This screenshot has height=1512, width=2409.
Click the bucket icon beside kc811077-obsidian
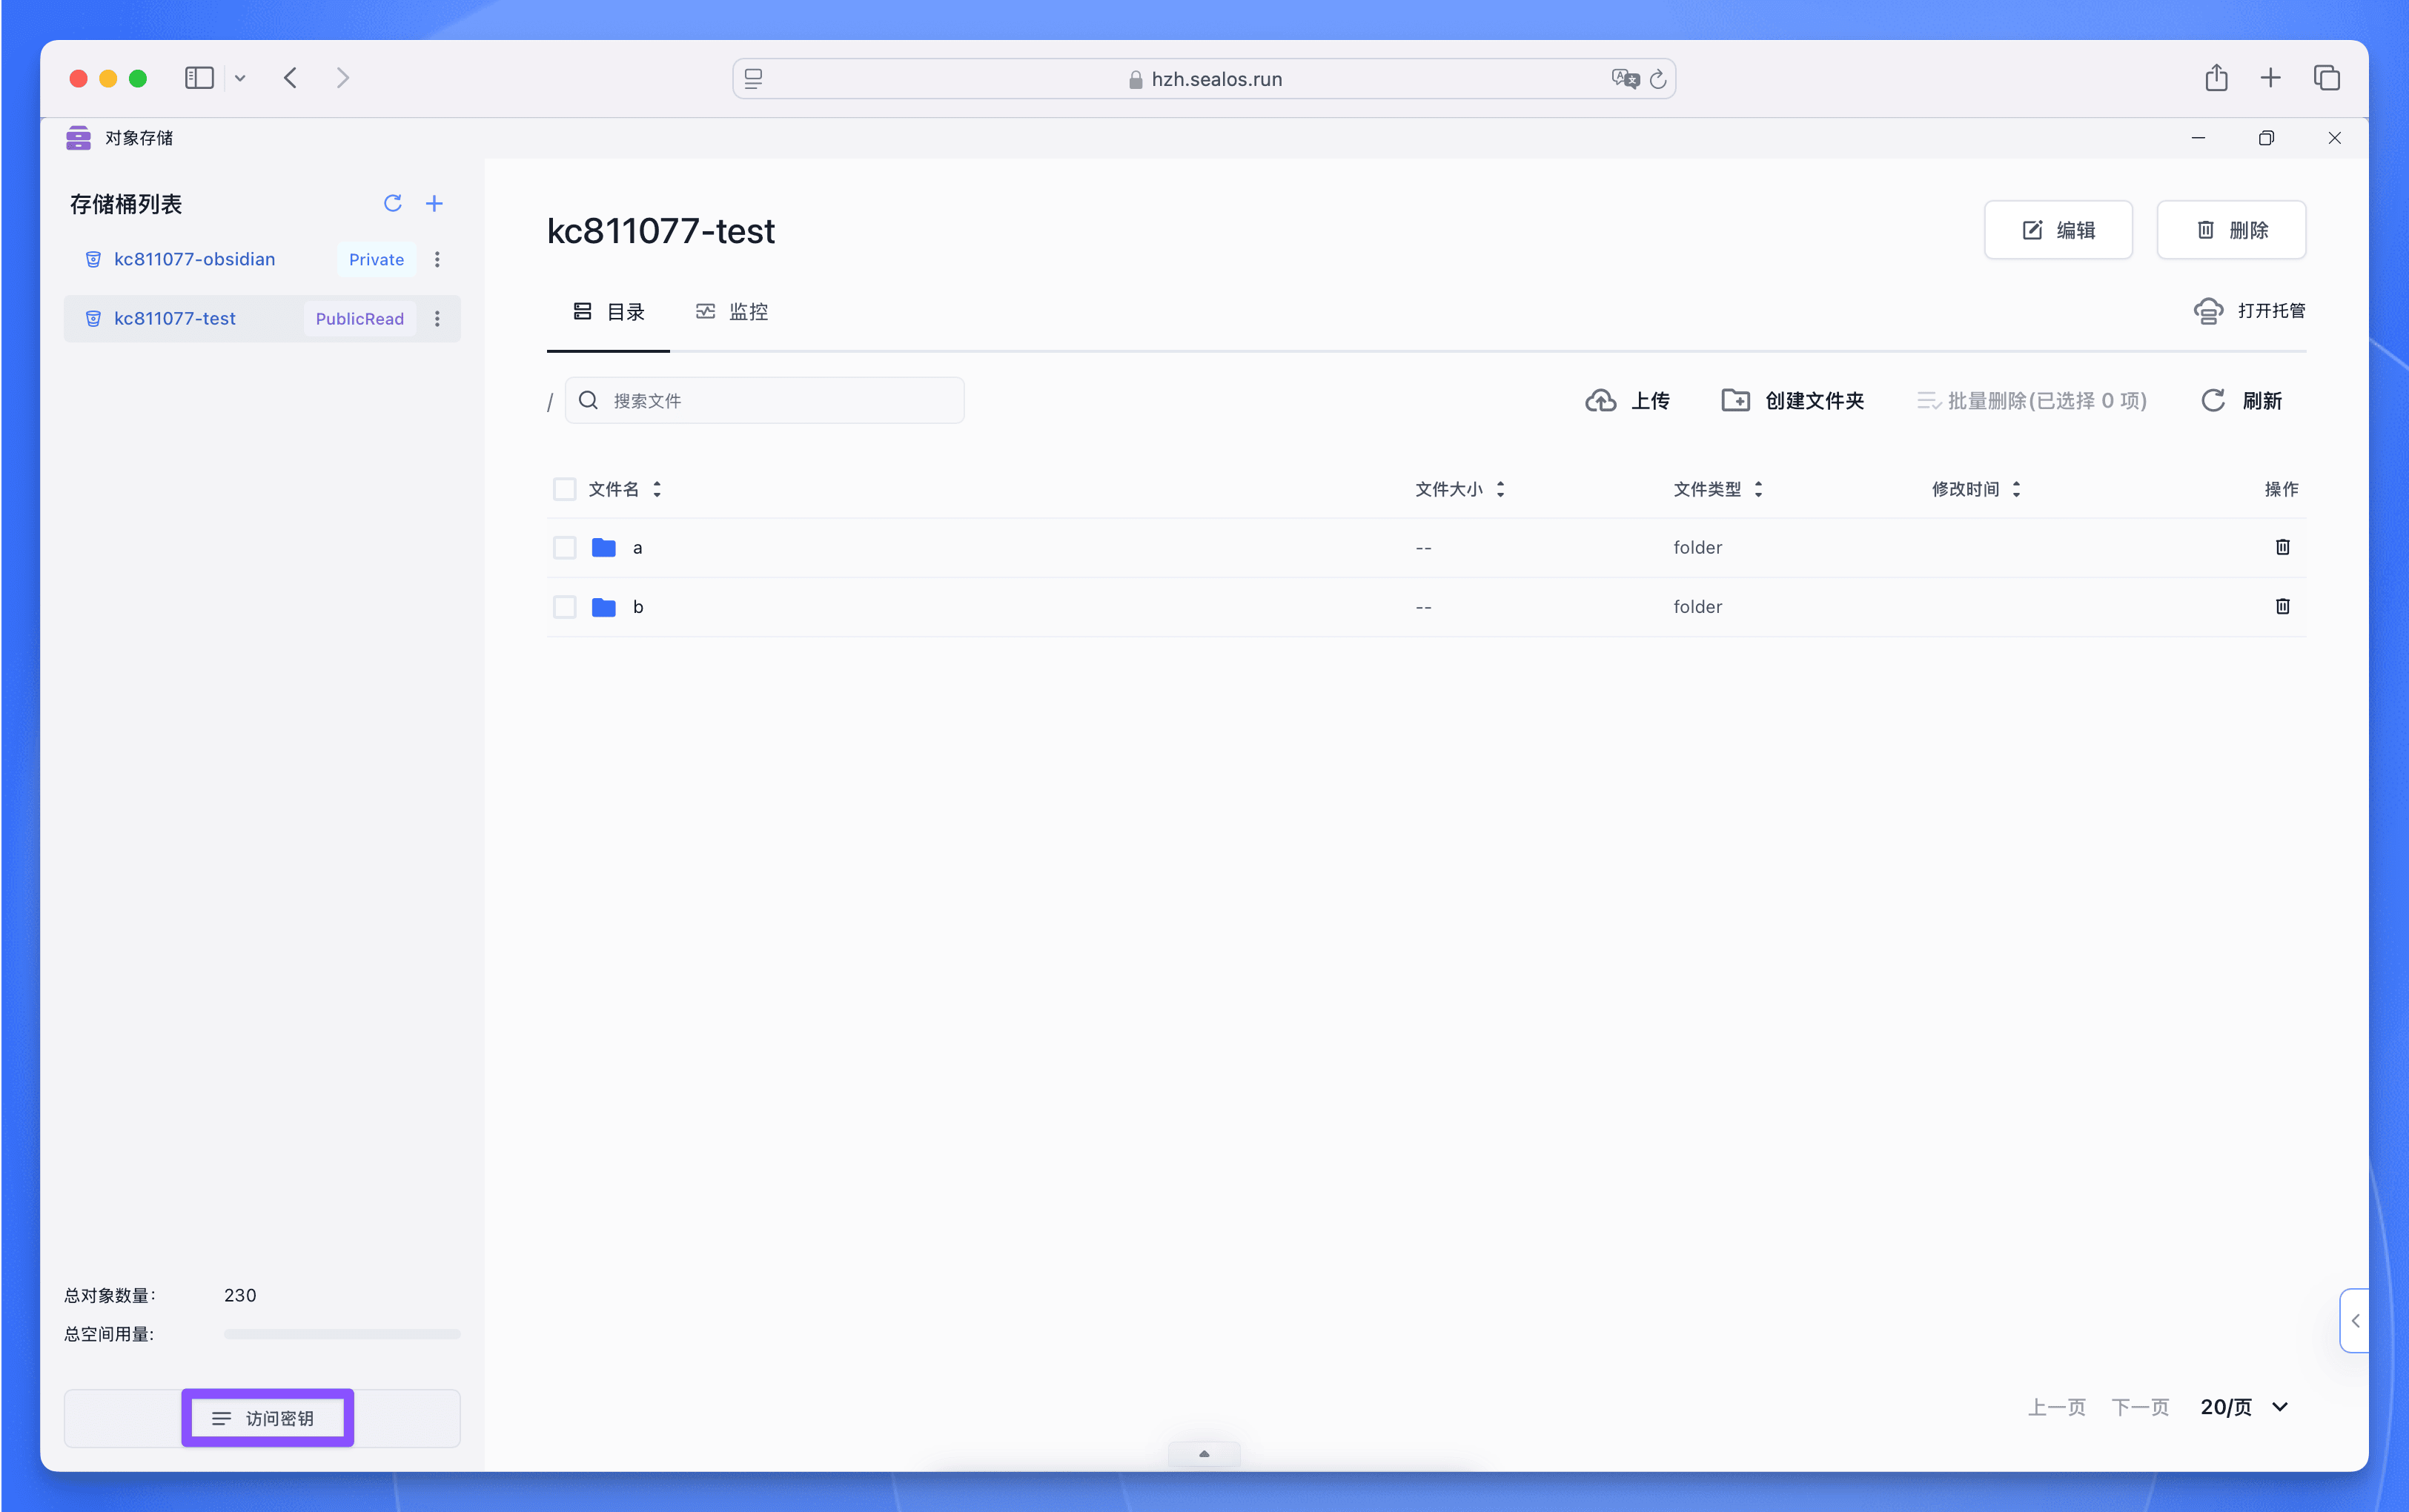pyautogui.click(x=93, y=260)
